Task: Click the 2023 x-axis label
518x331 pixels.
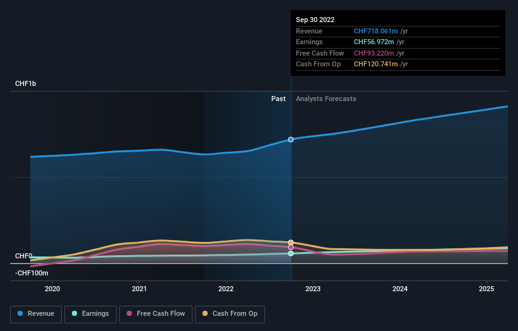Action: point(313,289)
